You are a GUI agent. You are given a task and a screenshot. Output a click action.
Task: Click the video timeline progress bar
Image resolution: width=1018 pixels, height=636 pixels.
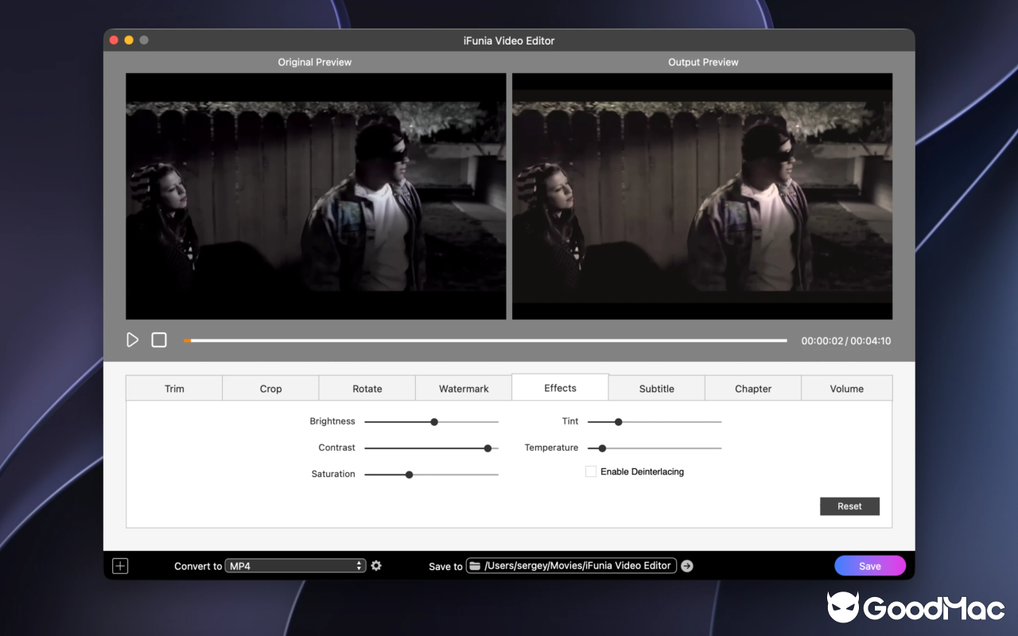click(485, 340)
